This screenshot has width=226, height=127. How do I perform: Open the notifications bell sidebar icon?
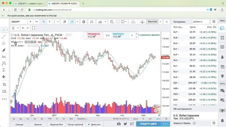tap(222, 120)
